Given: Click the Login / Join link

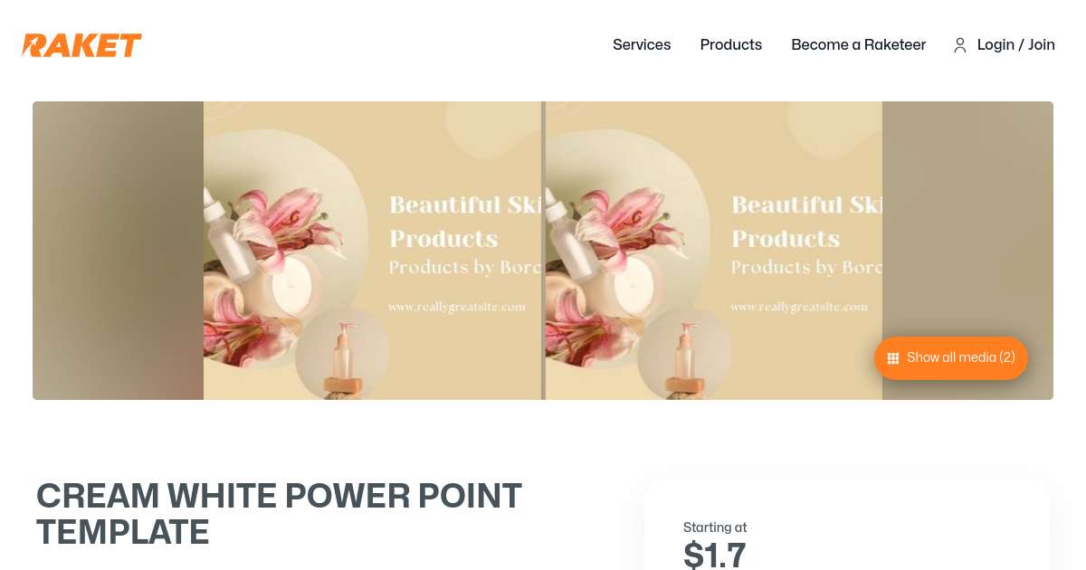Looking at the screenshot, I should [x=1015, y=45].
